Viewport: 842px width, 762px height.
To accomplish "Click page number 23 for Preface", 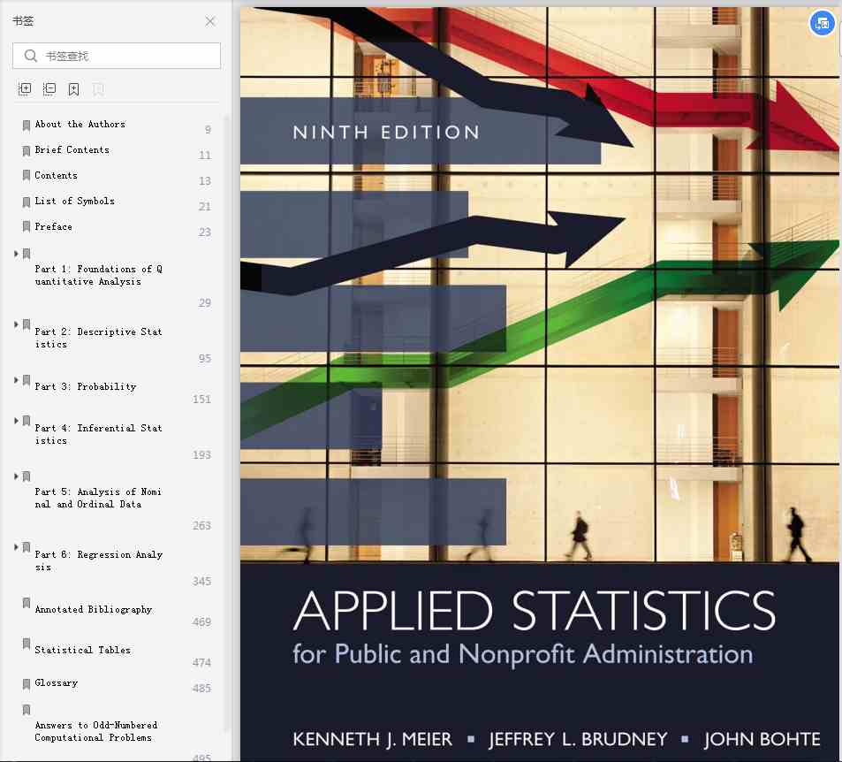I will coord(205,232).
